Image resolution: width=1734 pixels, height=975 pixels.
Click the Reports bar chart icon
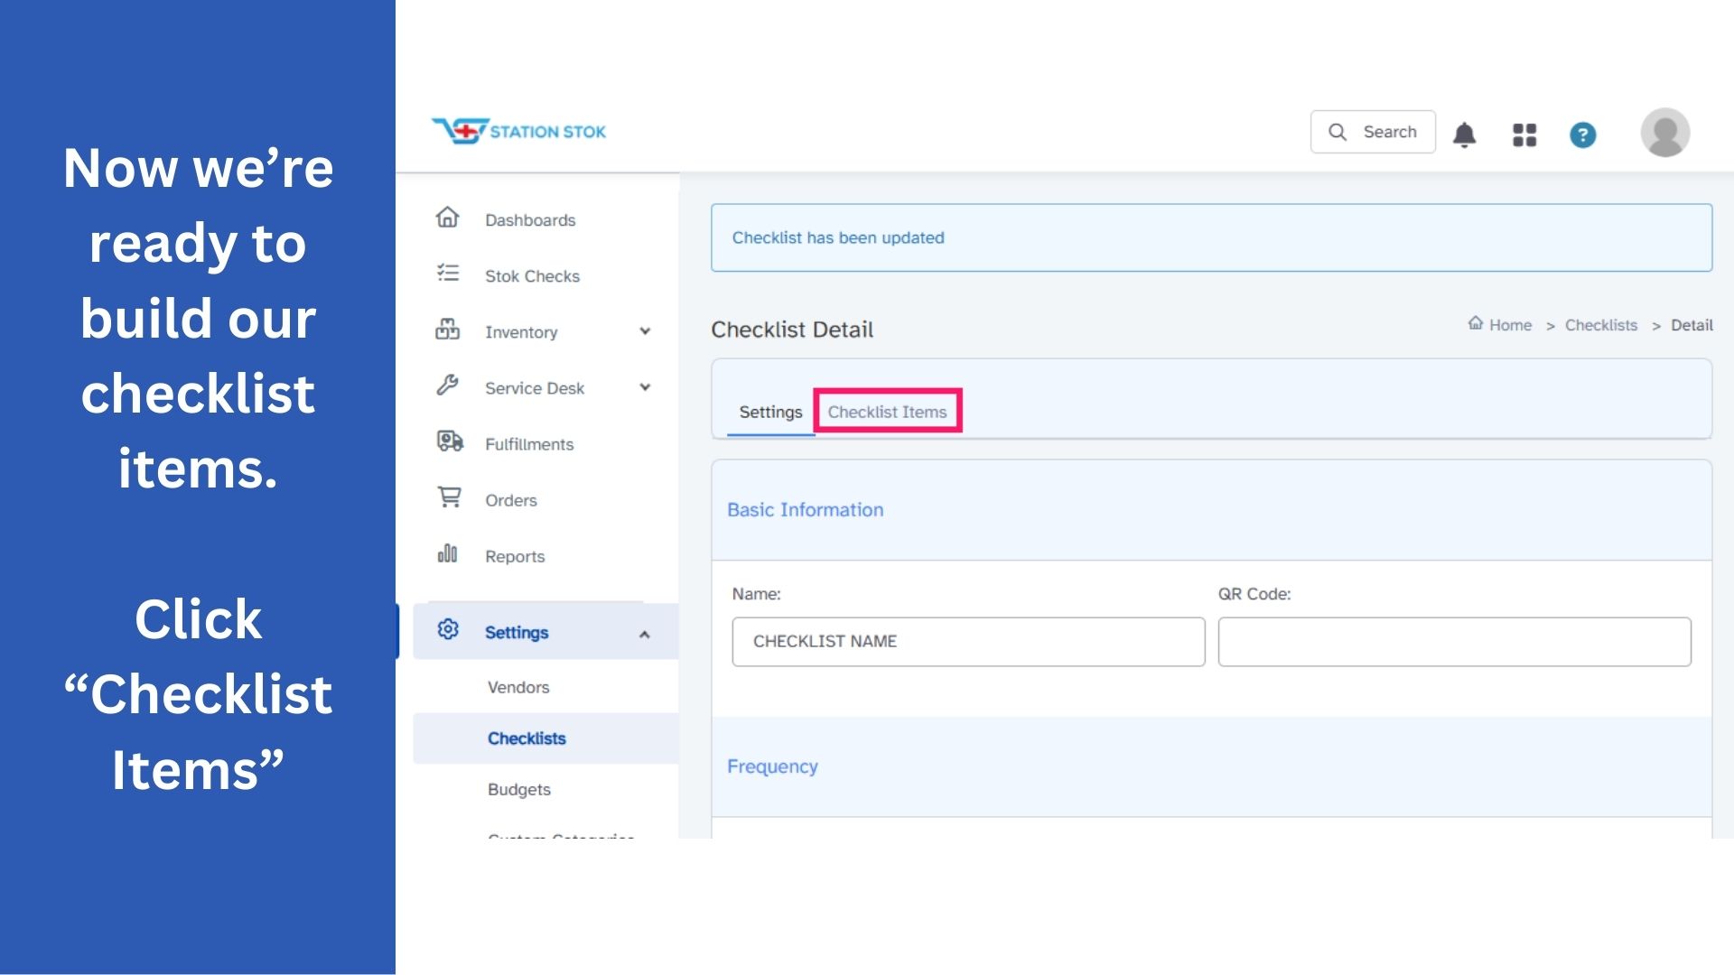coord(448,553)
